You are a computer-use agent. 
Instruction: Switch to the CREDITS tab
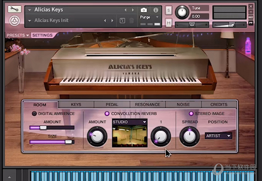[219, 104]
